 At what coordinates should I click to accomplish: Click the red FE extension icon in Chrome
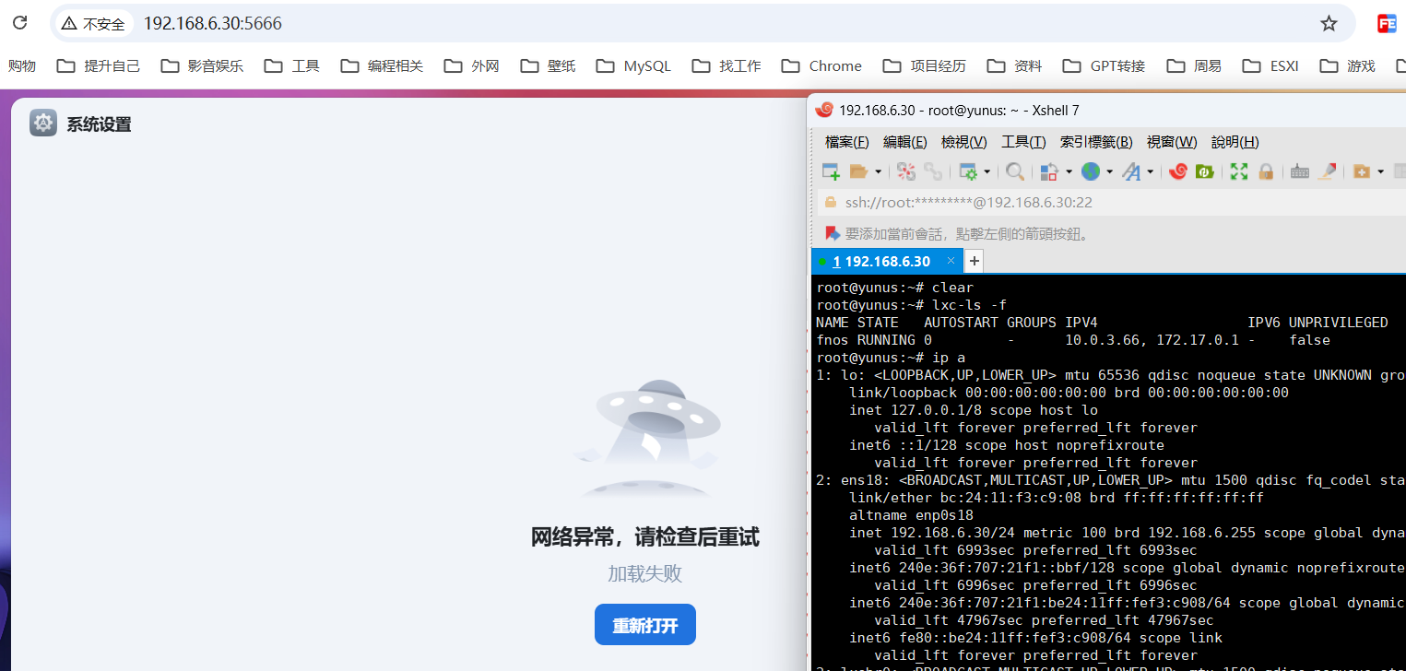click(1387, 23)
